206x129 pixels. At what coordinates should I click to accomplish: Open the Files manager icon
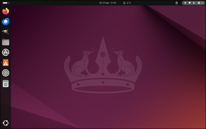click(x=6, y=42)
